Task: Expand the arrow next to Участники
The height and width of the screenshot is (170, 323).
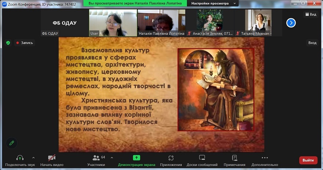Action: [112, 158]
